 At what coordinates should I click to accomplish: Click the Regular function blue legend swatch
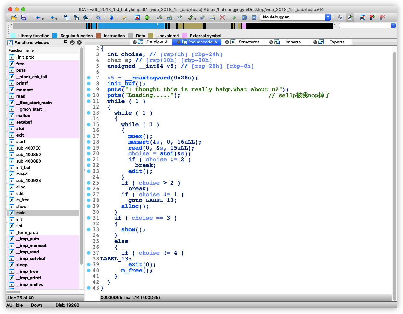[x=55, y=36]
